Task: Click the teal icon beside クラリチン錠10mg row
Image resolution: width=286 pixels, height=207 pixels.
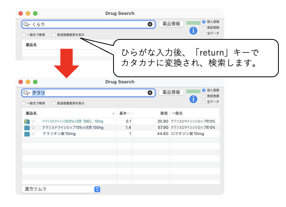Action: tap(27, 134)
